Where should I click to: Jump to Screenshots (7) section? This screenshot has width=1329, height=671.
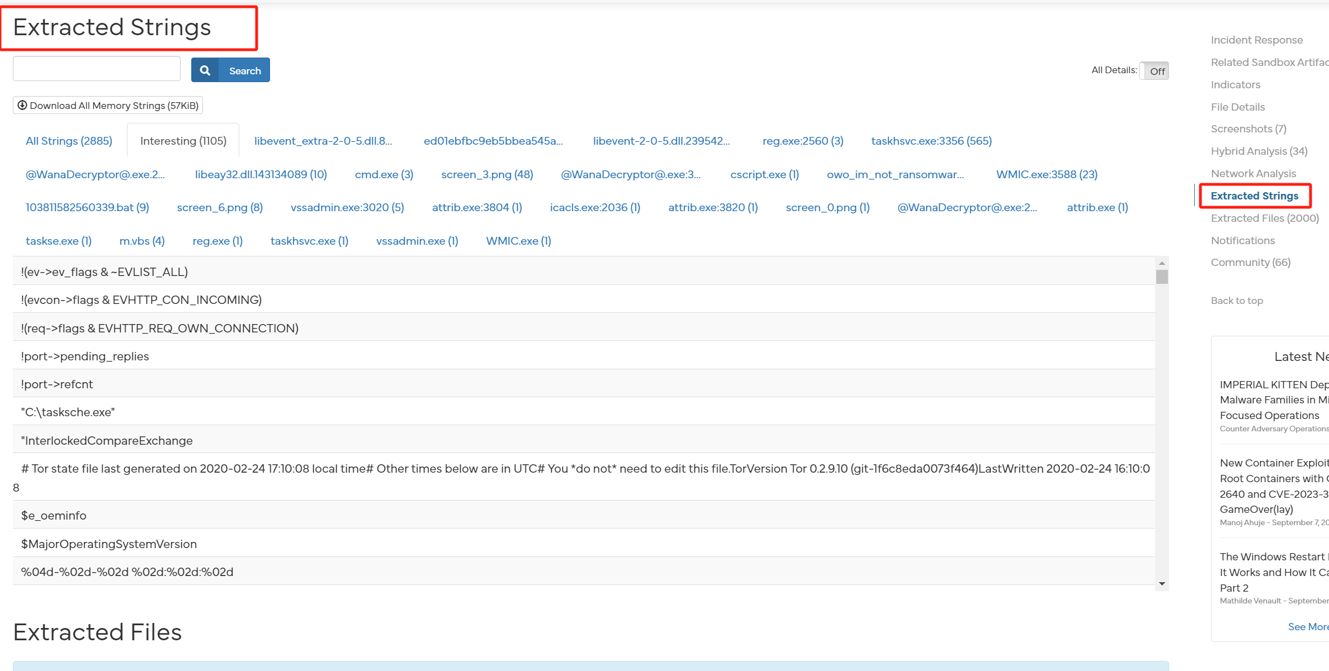1248,129
